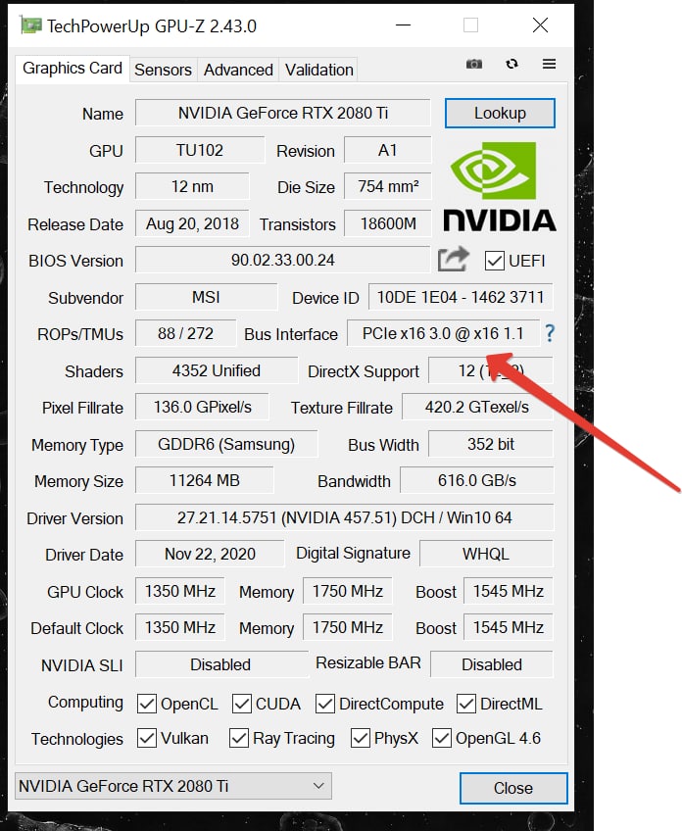This screenshot has height=831, width=682.
Task: Minimize the GPU-Z window
Action: (404, 24)
